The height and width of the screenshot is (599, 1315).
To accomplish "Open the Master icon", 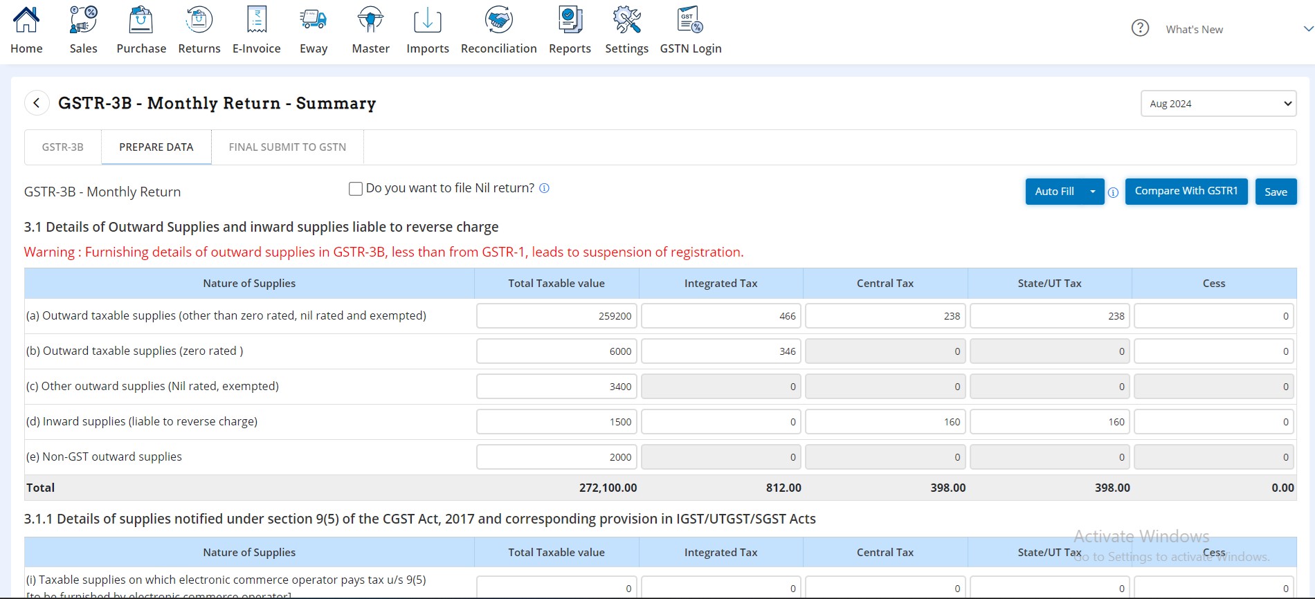I will point(370,20).
